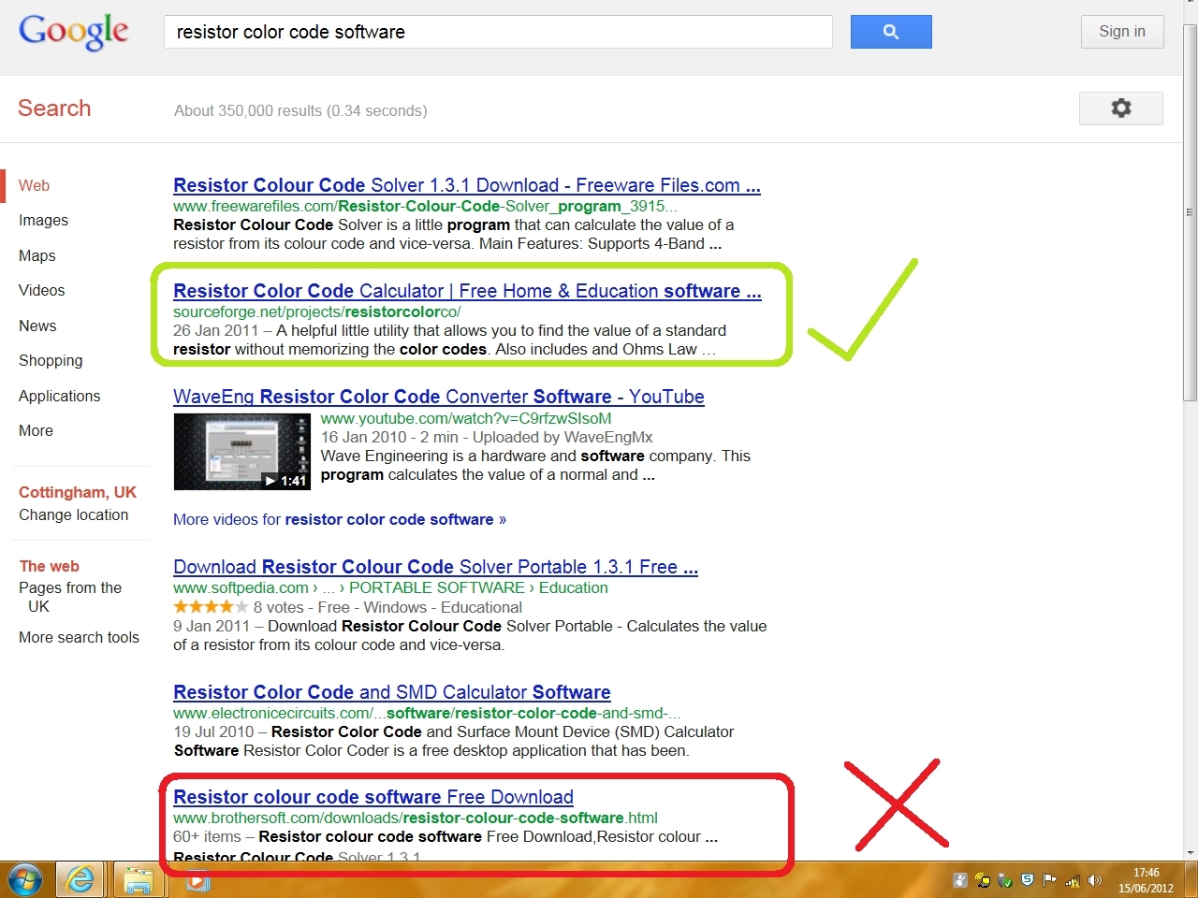Click the volume speaker tray icon

coord(1095,880)
